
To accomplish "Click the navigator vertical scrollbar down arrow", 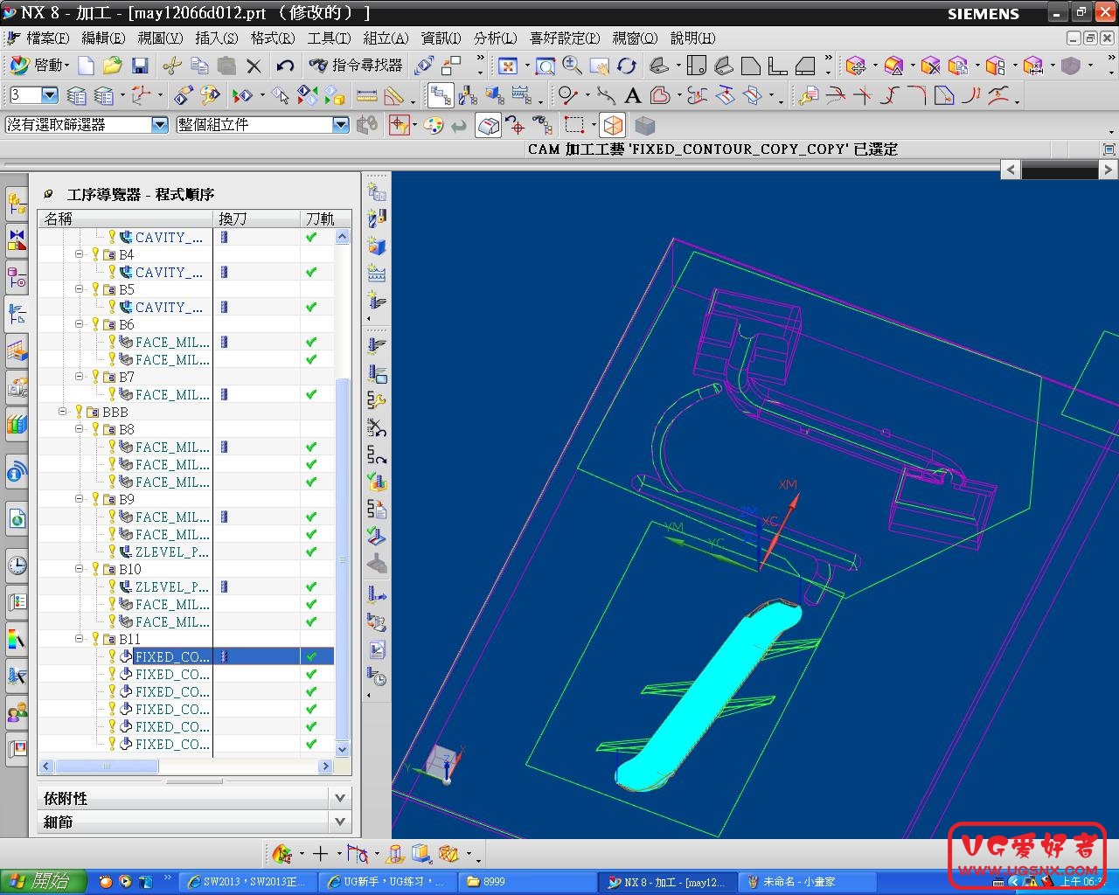I will 342,749.
